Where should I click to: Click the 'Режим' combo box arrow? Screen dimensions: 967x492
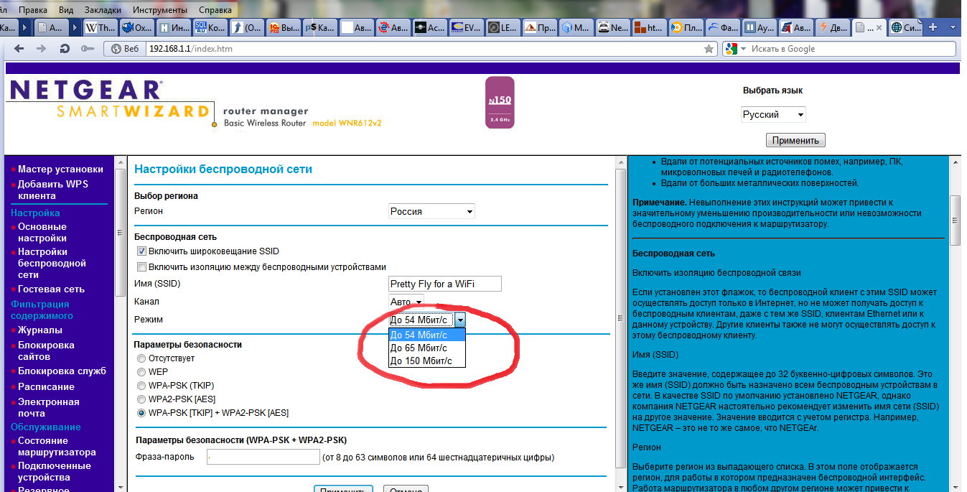(461, 320)
